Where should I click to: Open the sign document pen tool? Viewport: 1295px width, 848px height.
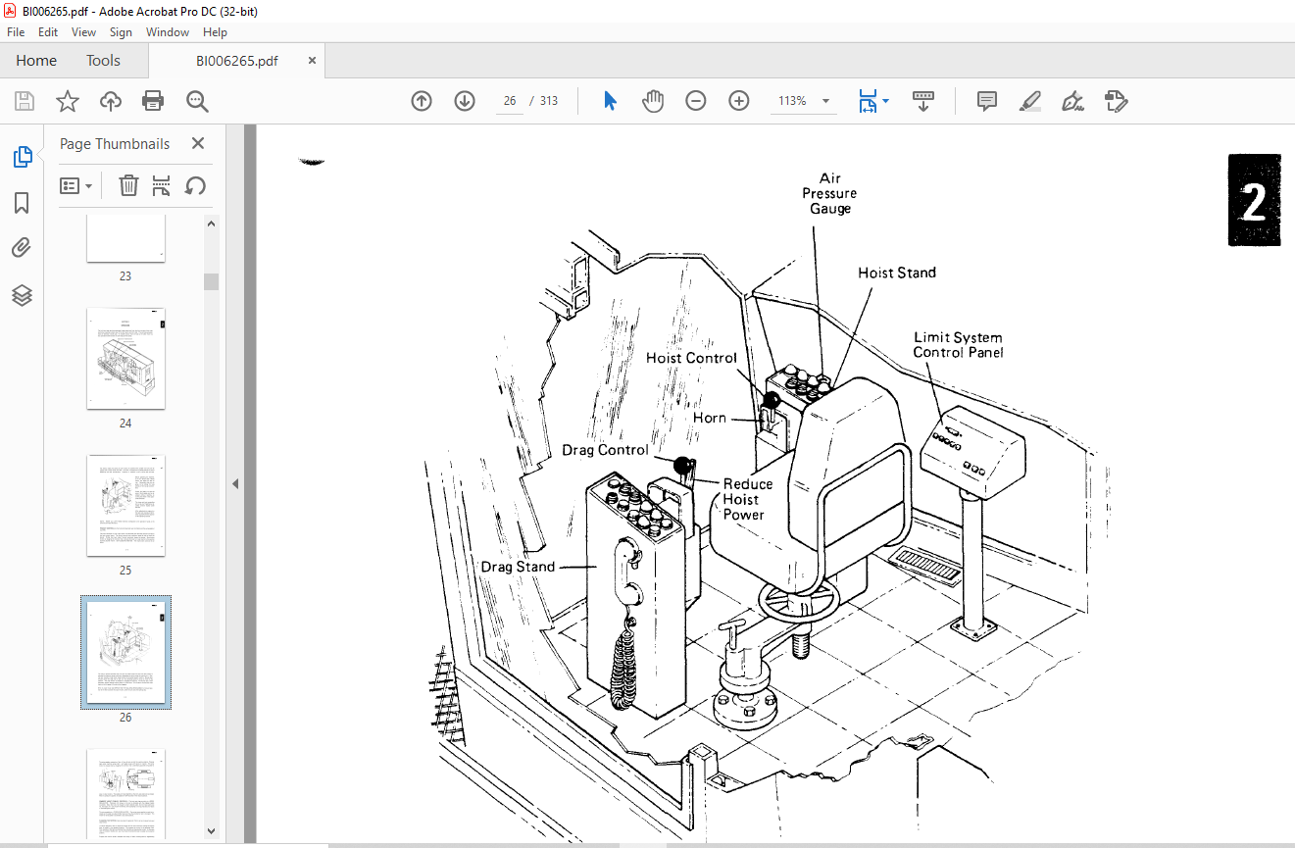1072,101
